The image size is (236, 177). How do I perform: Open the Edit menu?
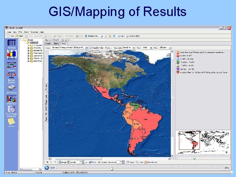tap(20, 32)
